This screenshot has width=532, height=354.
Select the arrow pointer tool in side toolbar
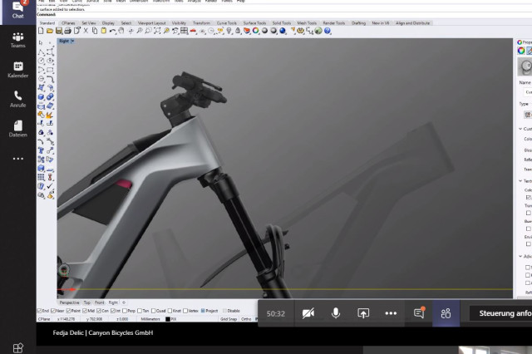click(41, 43)
